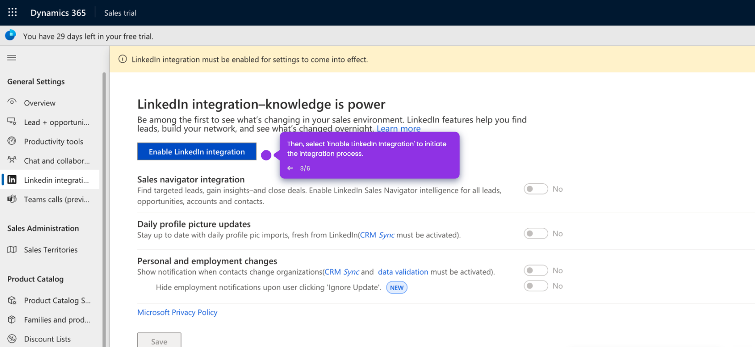Click the Families and products box icon

pyautogui.click(x=12, y=319)
